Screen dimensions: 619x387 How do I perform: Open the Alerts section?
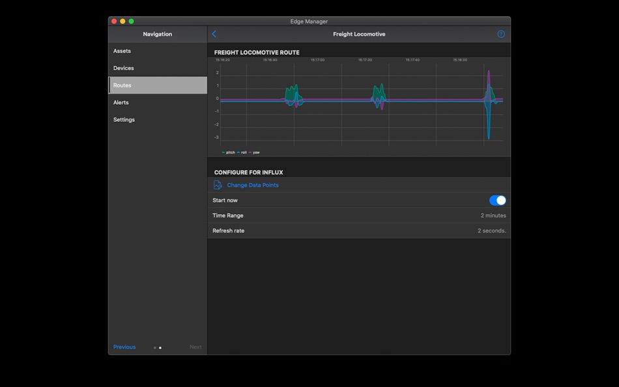(121, 102)
